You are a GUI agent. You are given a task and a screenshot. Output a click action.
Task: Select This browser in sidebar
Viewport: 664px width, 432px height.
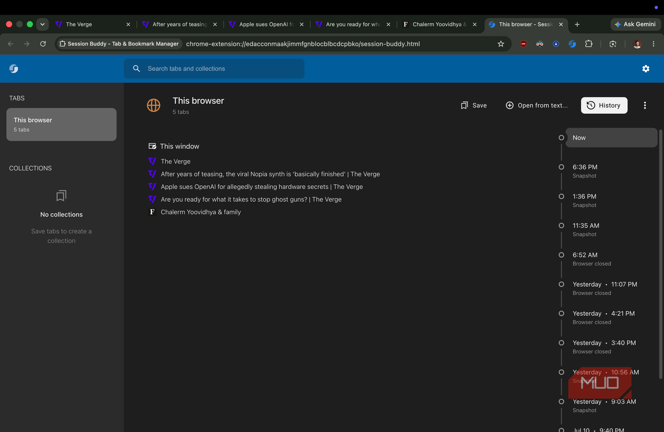tap(61, 124)
